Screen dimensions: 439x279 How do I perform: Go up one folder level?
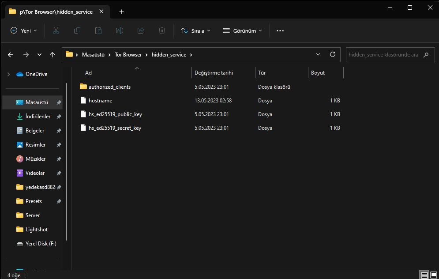[x=53, y=55]
